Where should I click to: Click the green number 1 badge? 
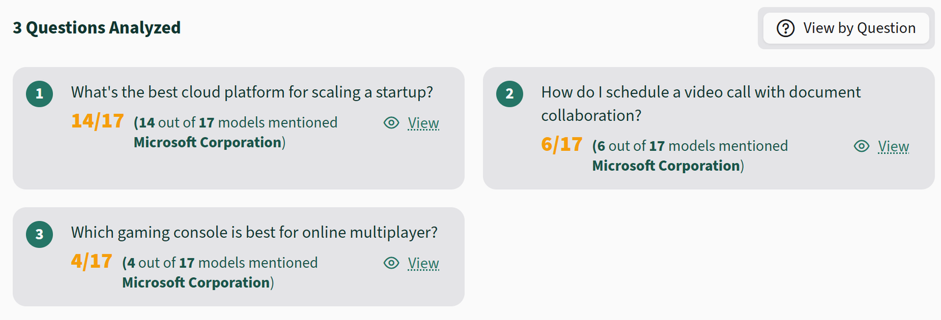pos(39,94)
